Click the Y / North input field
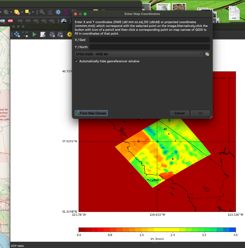 pyautogui.click(x=149, y=47)
